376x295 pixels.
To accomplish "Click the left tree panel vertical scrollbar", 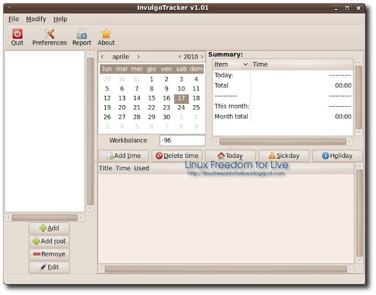I will click(90, 132).
